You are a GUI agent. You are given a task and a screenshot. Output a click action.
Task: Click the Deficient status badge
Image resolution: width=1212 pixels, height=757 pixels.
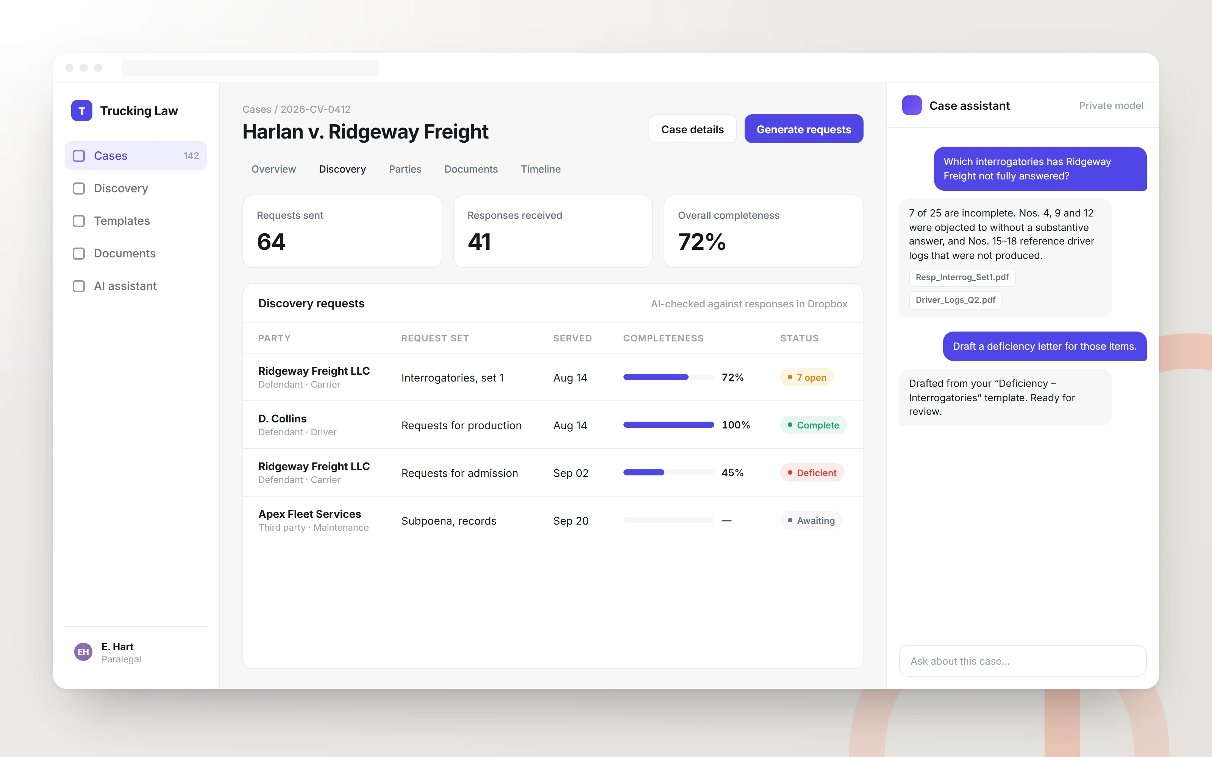(812, 473)
